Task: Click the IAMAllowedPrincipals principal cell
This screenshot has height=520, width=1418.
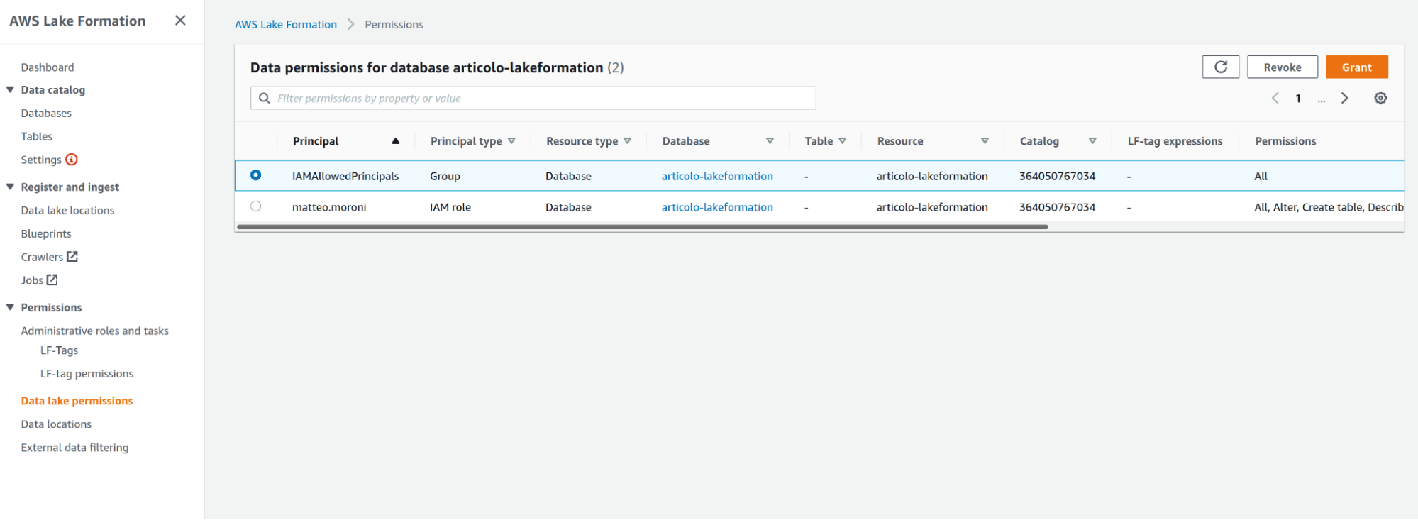Action: coord(345,176)
